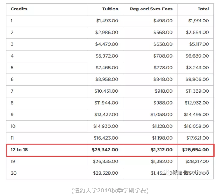Viewport: 220px width, 195px height.
Task: Click the $1,493.00 tuition cell
Action: click(107, 21)
